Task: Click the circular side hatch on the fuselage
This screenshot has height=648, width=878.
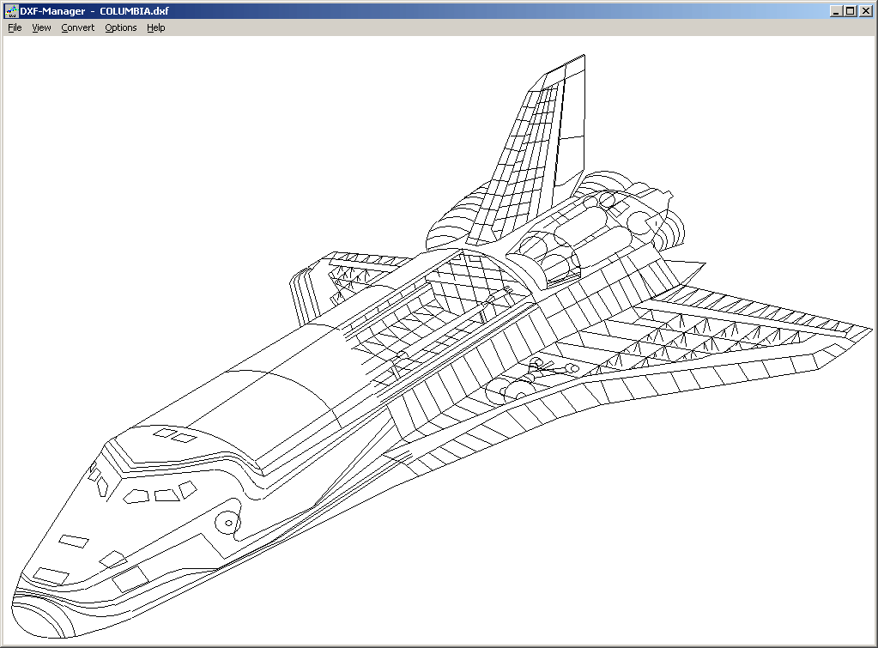Action: coord(228,521)
